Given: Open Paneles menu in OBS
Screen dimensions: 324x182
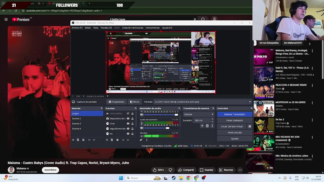Looking at the screenshot, I should tap(106, 28).
